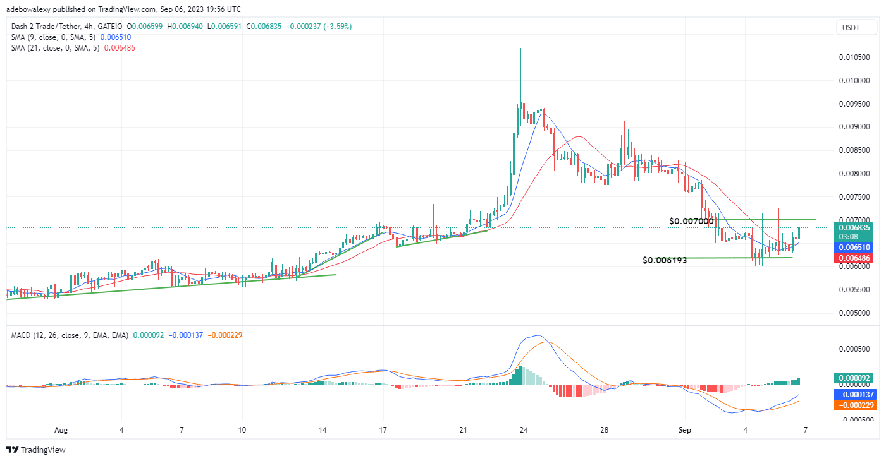Select the $0.007000 price annotation
The width and height of the screenshot is (886, 461).
tap(691, 221)
